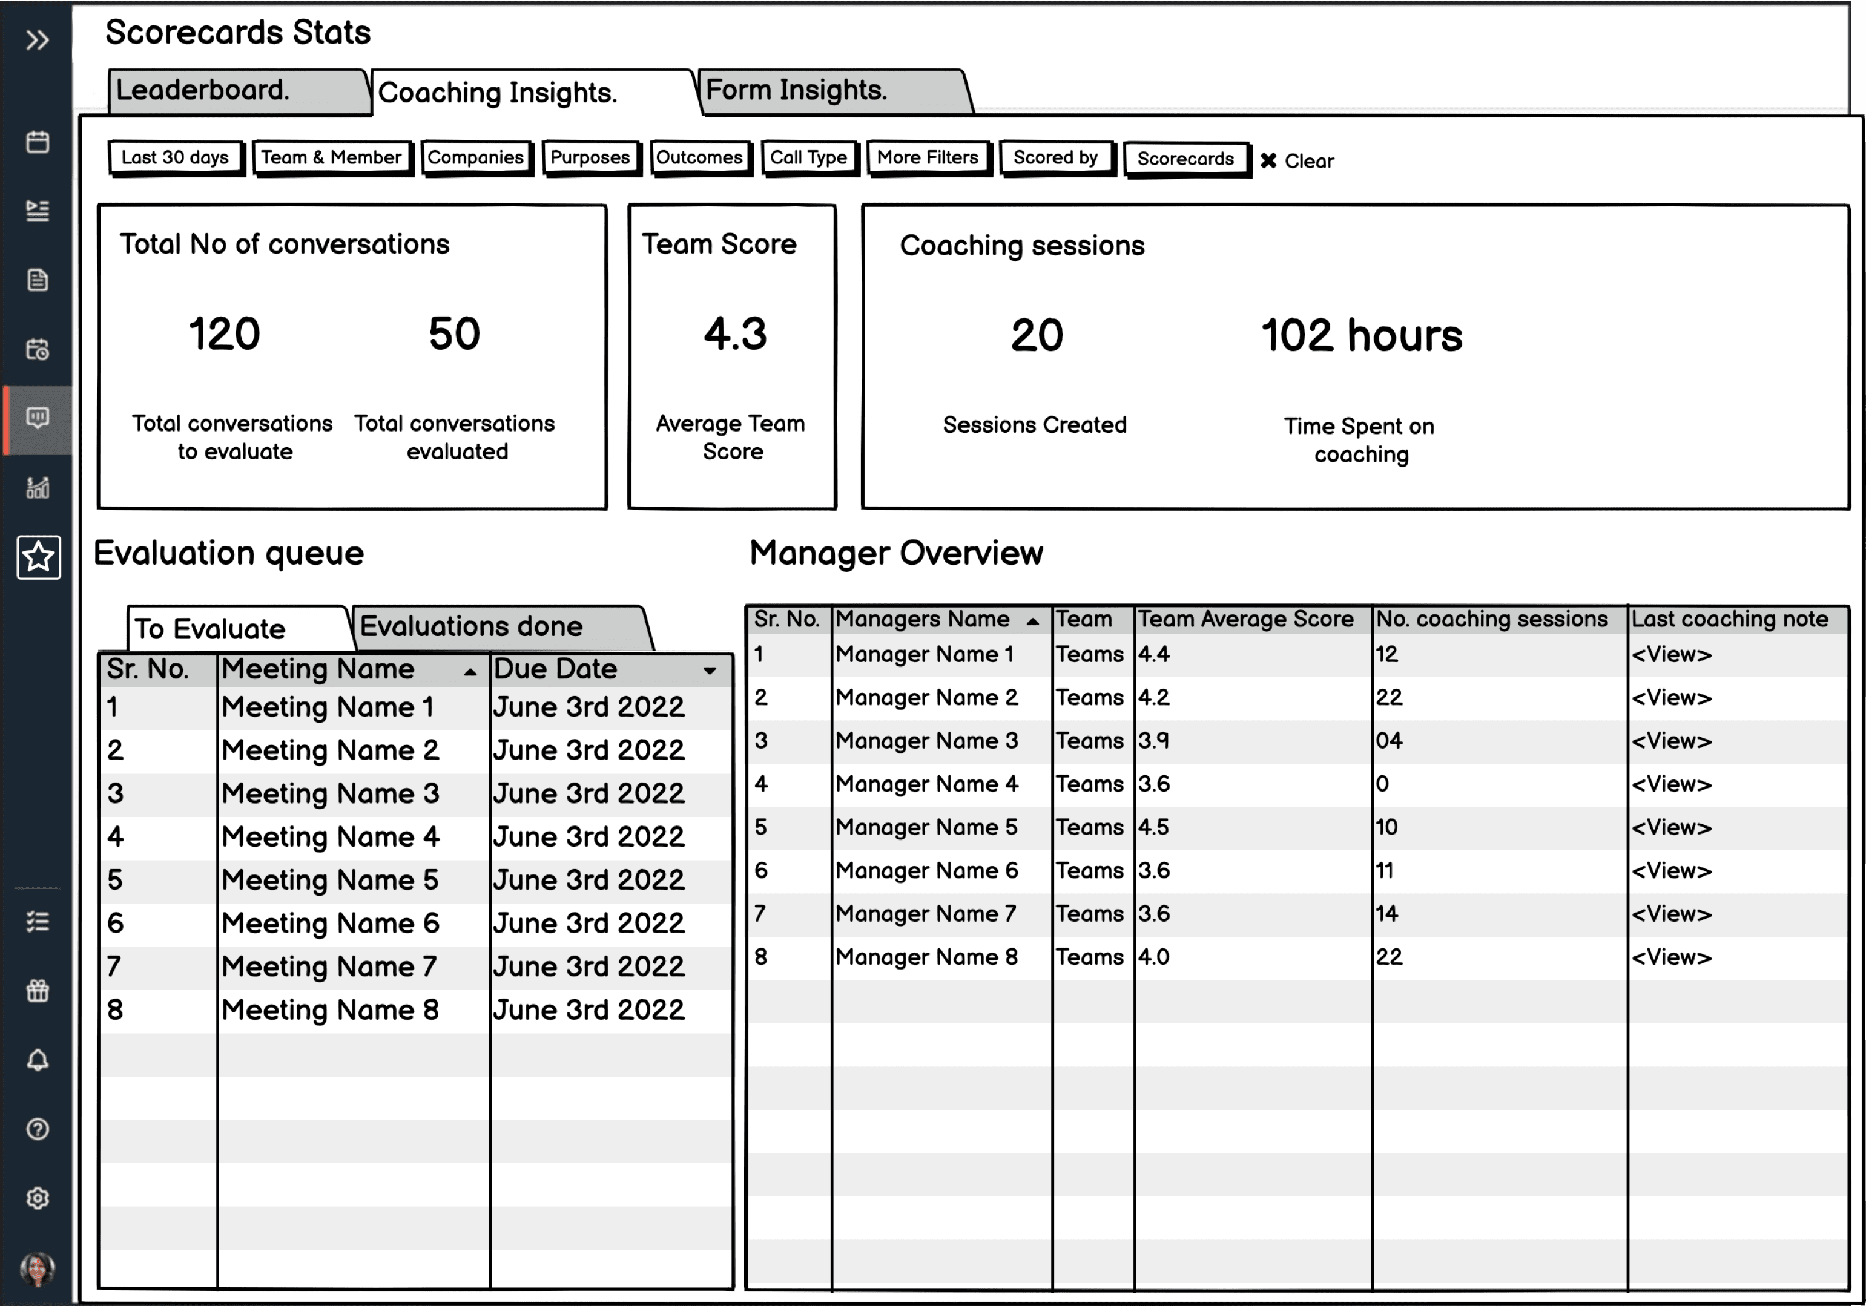Open the Last 30 days filter
This screenshot has height=1306, width=1866.
pyautogui.click(x=176, y=157)
